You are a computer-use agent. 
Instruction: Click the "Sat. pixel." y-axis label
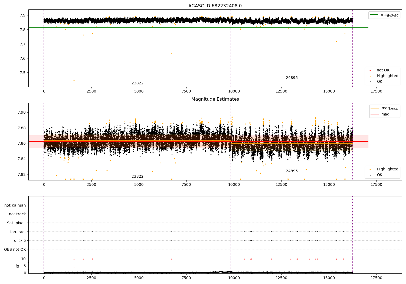(x=17, y=223)
